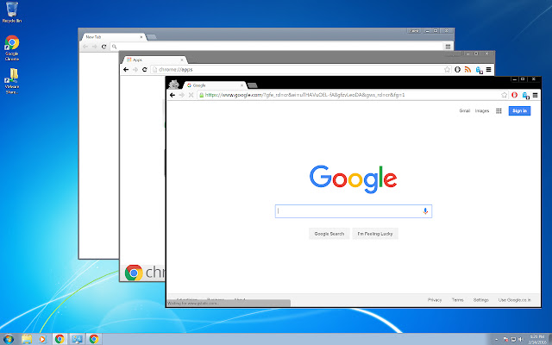
Task: Click the orange RSS feed icon in the Apps window
Action: click(x=467, y=70)
